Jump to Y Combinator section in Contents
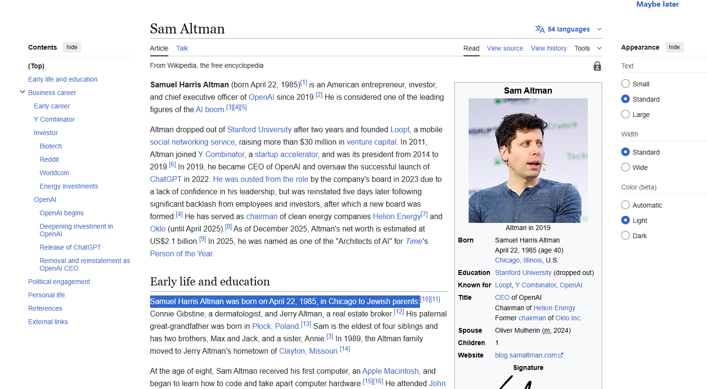The width and height of the screenshot is (707, 389). click(x=54, y=119)
